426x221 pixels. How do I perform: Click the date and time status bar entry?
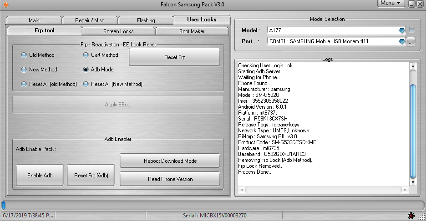(28, 216)
